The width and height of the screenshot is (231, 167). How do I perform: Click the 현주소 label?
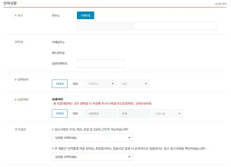point(56,15)
